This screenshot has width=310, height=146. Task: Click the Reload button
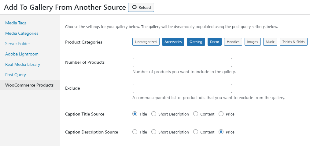click(141, 8)
